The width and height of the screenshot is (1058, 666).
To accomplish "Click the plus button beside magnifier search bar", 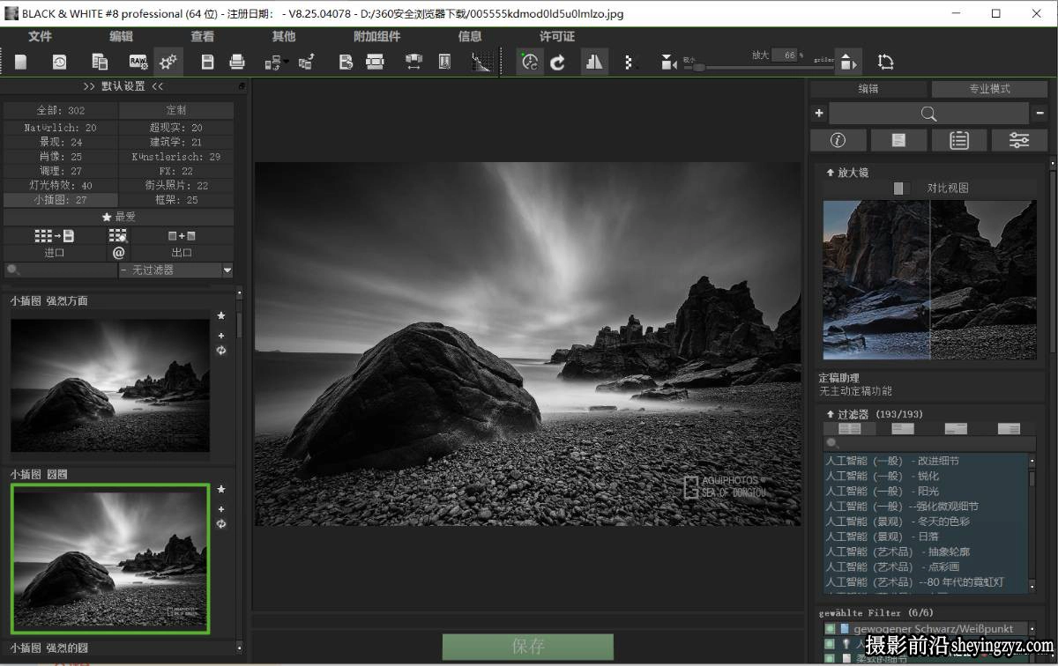I will click(x=819, y=113).
